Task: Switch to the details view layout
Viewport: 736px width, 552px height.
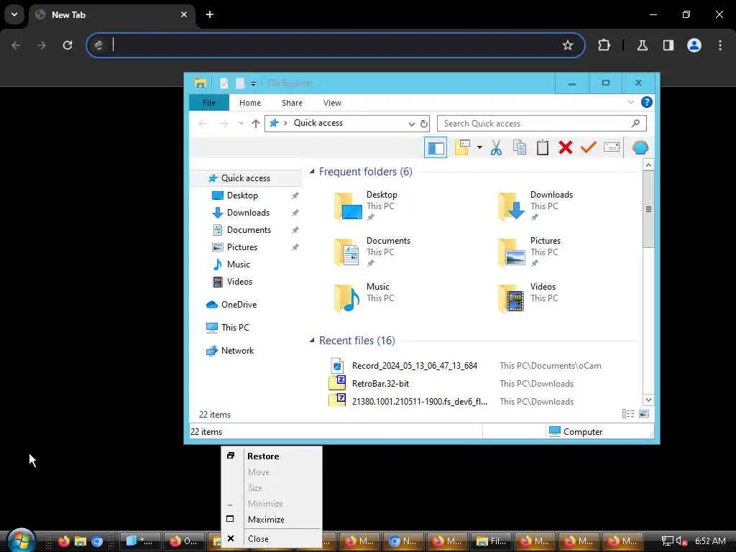Action: 627,413
